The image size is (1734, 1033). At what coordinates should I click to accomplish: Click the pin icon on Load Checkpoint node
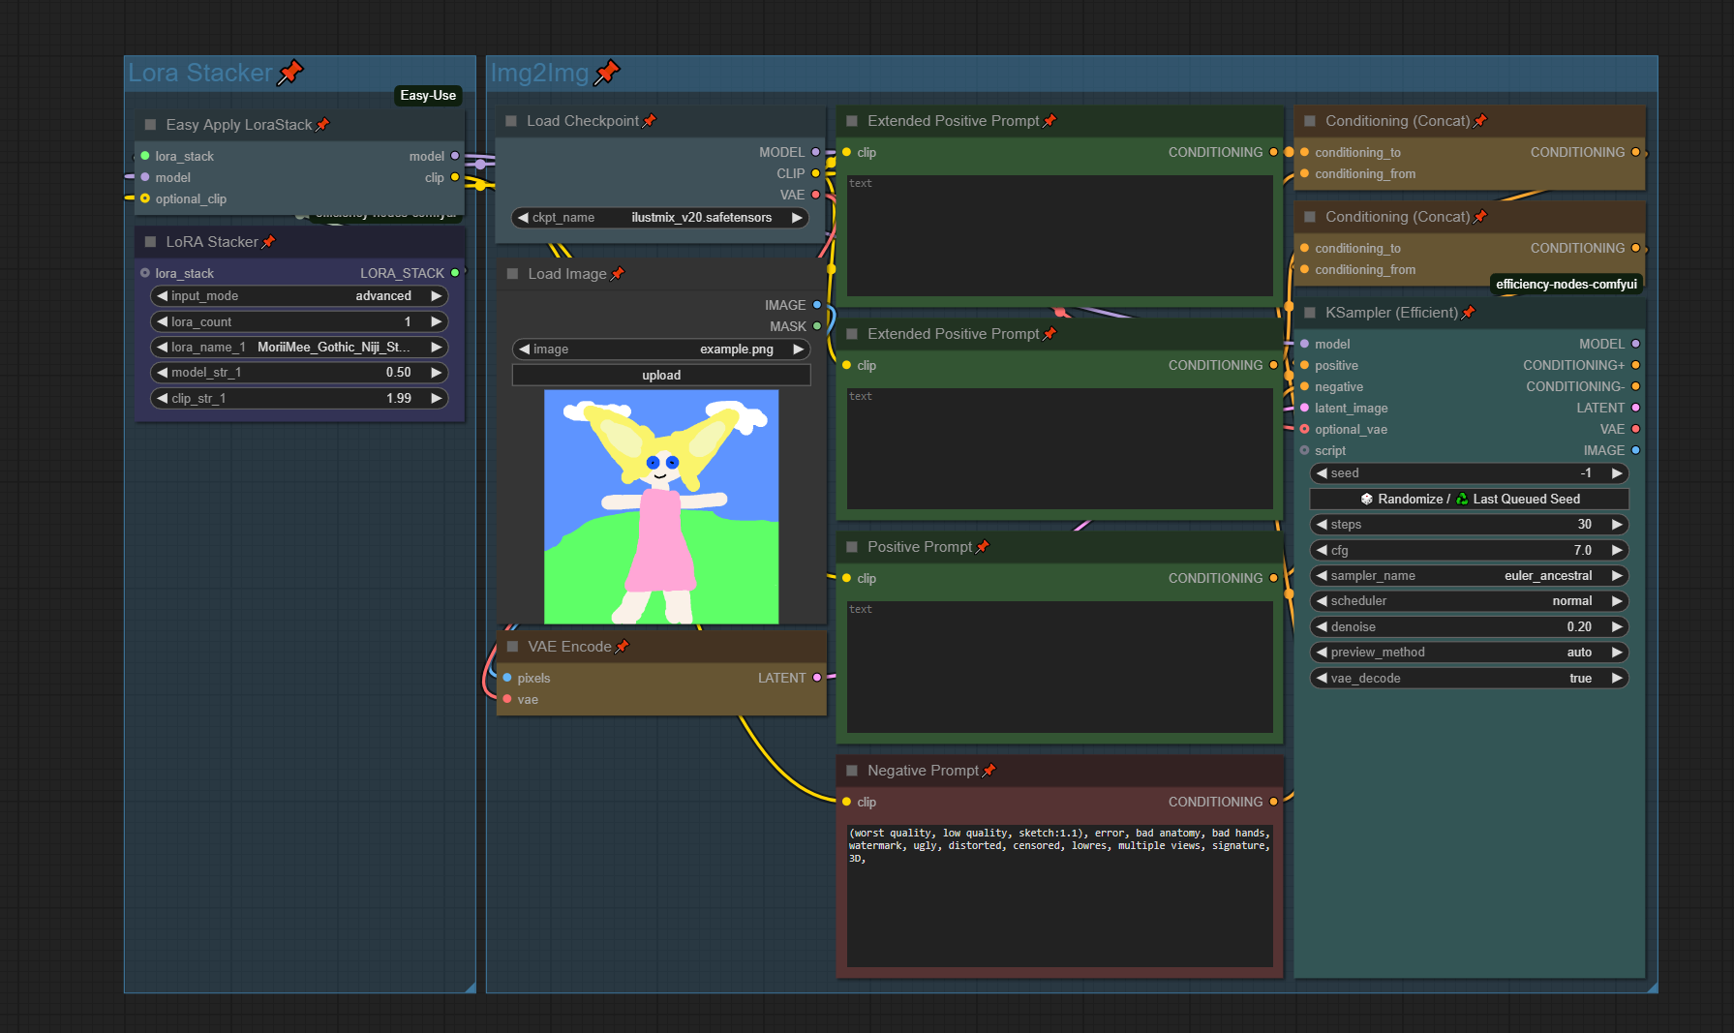(650, 121)
